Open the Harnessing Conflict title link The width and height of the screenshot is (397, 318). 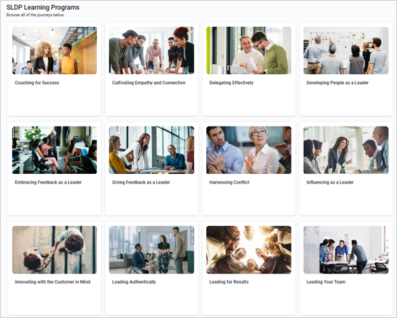(230, 182)
